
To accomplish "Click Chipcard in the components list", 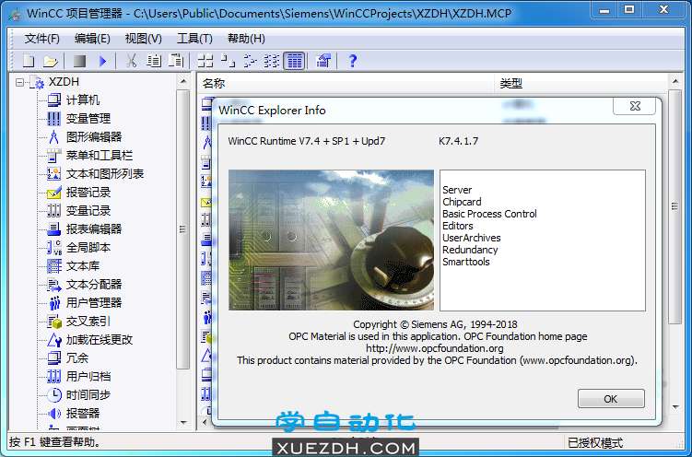I will (462, 202).
